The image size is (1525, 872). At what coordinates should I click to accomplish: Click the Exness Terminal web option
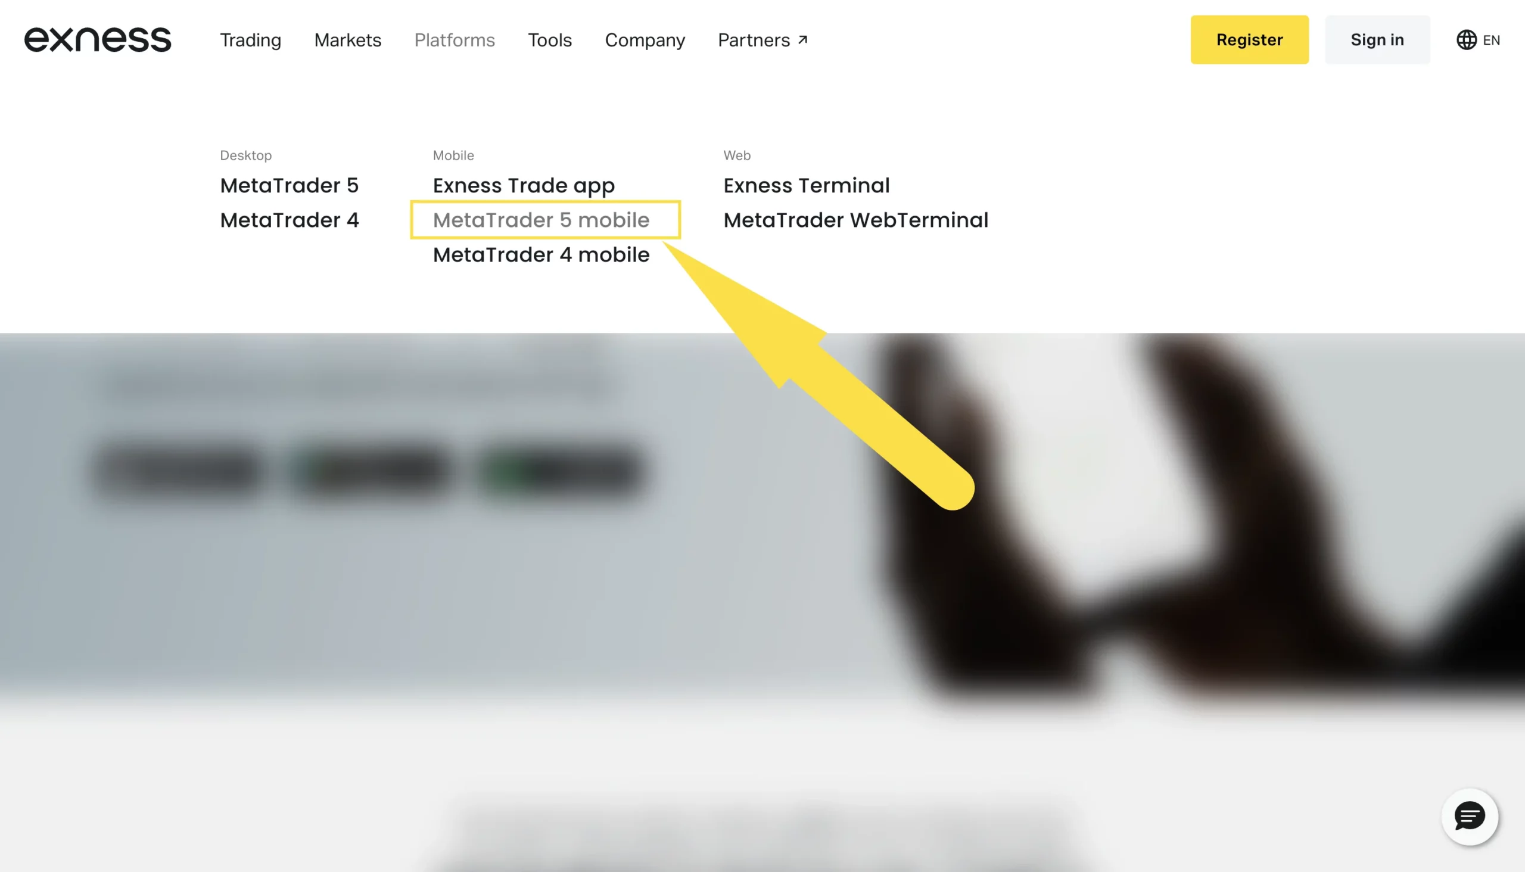pyautogui.click(x=807, y=185)
